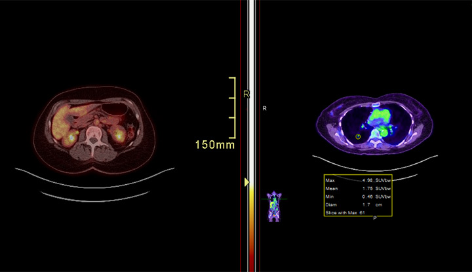Viewport: 472px width, 272px height.
Task: Click the yellow triangle marker on color bar
Action: click(x=246, y=182)
